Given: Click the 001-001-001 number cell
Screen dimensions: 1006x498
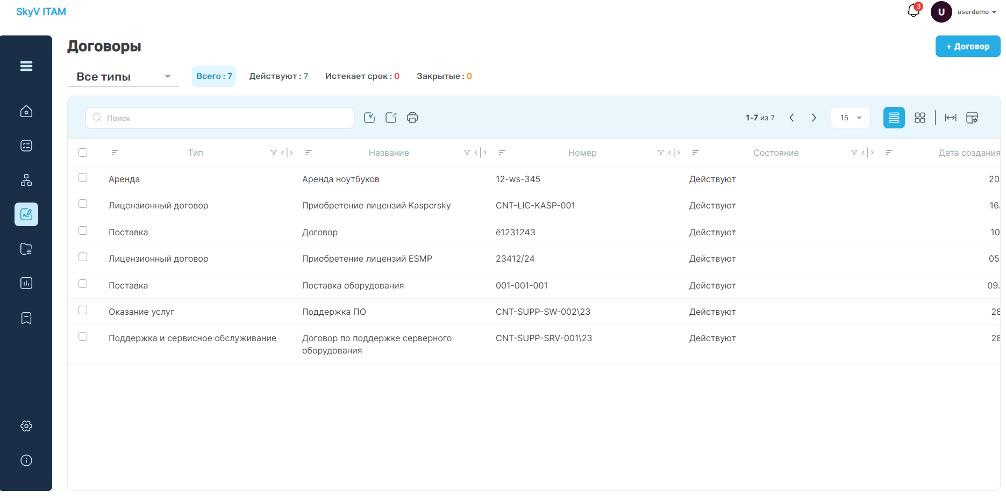Looking at the screenshot, I should [522, 286].
